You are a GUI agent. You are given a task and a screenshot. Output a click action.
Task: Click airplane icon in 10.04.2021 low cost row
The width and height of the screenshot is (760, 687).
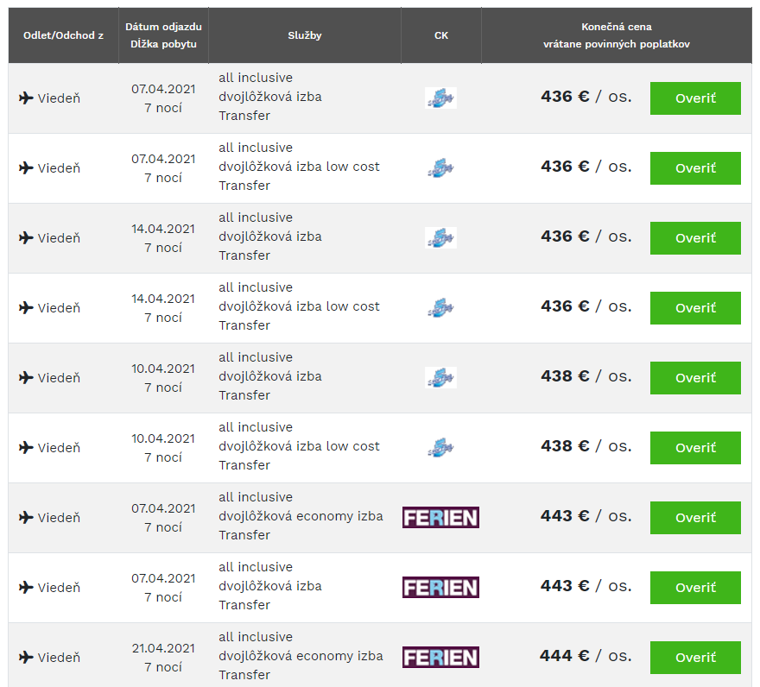[26, 447]
